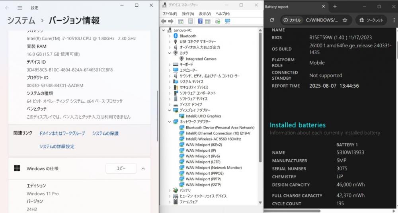398x213 pixels.
Task: Open システムの詳細設定 link
Action: 57,147
